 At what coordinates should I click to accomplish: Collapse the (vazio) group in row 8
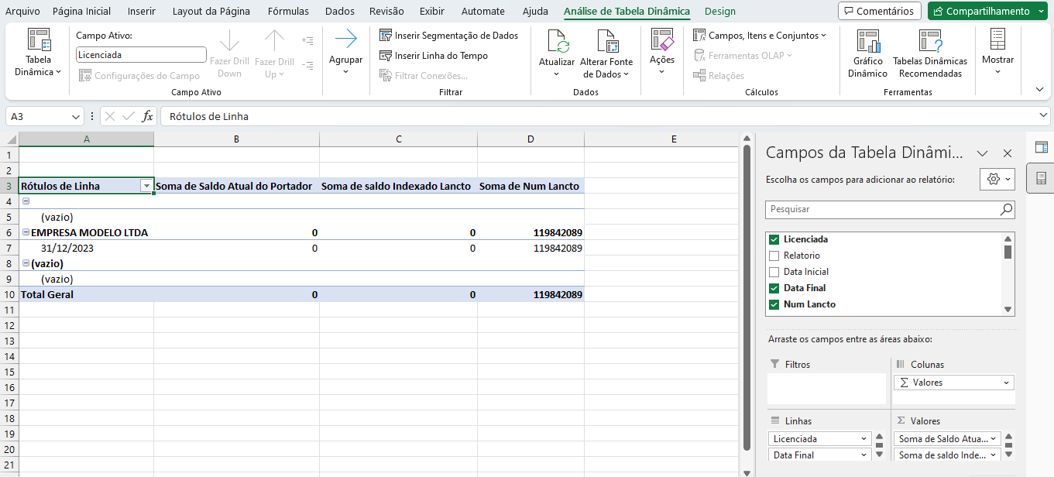coord(26,263)
